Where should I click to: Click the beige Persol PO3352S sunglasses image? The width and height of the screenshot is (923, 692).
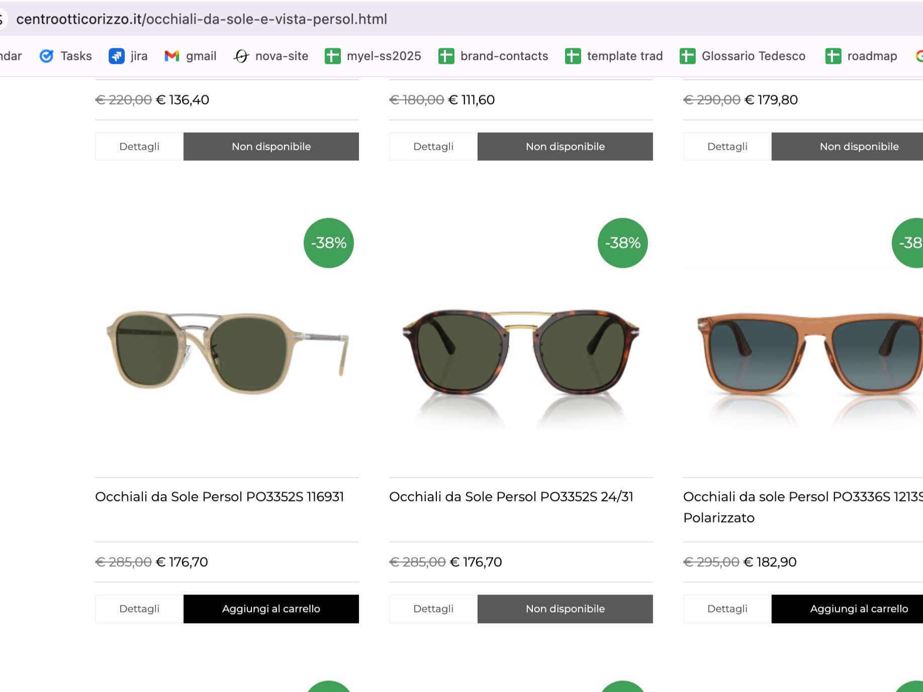[x=227, y=353]
